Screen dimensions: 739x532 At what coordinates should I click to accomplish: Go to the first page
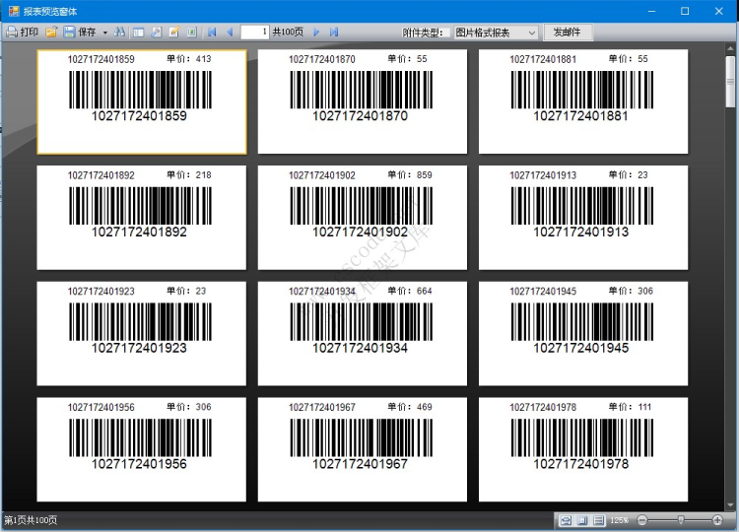pyautogui.click(x=212, y=33)
